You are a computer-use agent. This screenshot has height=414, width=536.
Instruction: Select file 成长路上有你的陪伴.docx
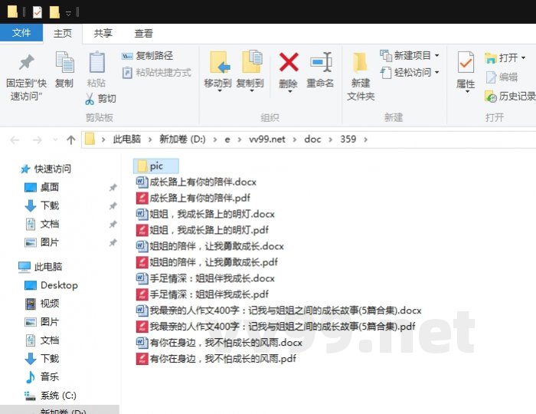coord(196,182)
